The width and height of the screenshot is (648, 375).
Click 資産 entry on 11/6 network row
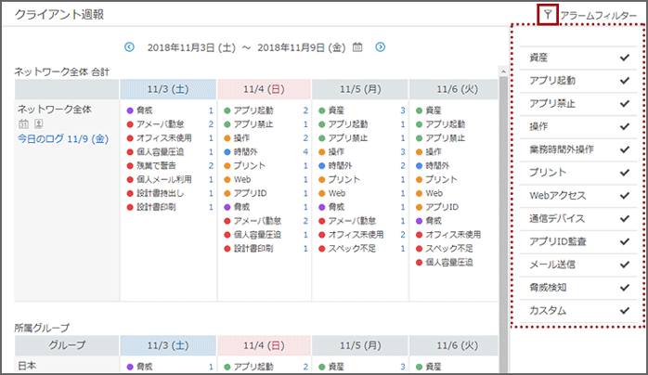coord(434,110)
